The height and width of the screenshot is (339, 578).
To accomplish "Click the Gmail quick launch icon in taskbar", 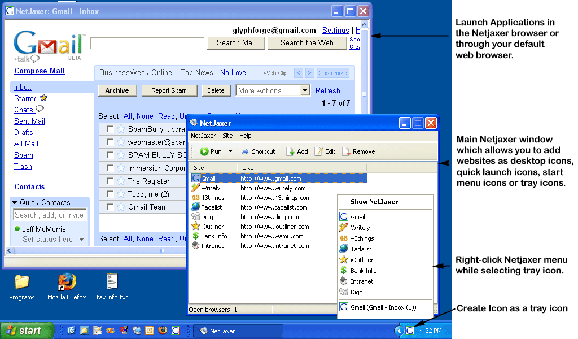I will coord(176,330).
